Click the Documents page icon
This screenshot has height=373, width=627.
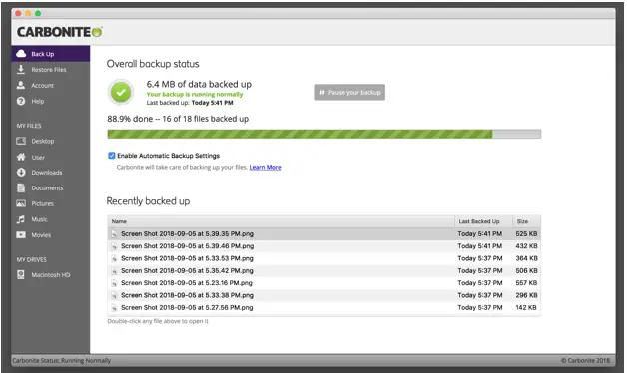coord(21,187)
